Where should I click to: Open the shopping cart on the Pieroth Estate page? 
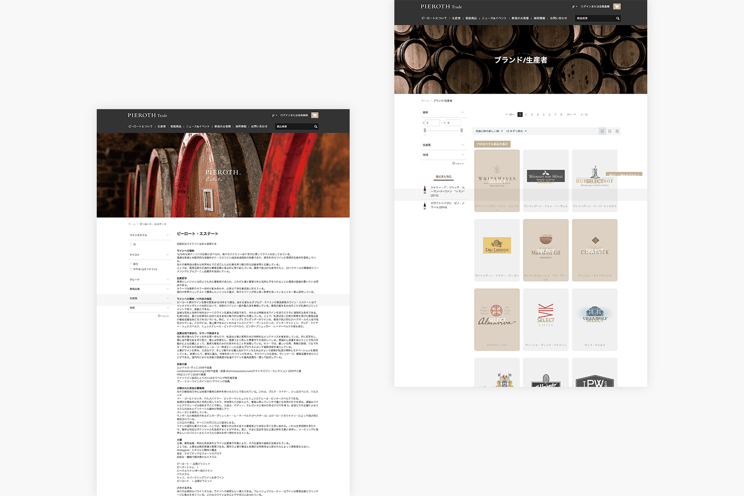314,115
